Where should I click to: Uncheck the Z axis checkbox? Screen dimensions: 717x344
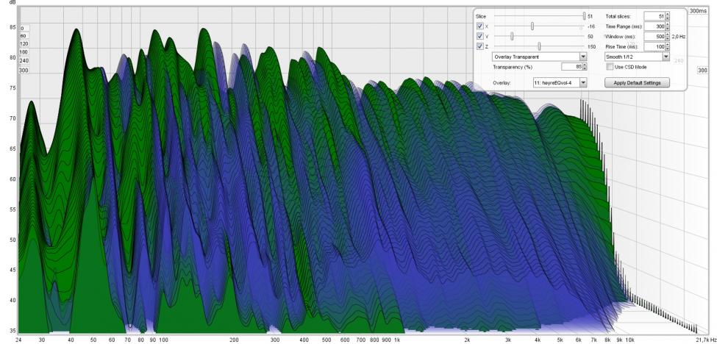pyautogui.click(x=479, y=46)
